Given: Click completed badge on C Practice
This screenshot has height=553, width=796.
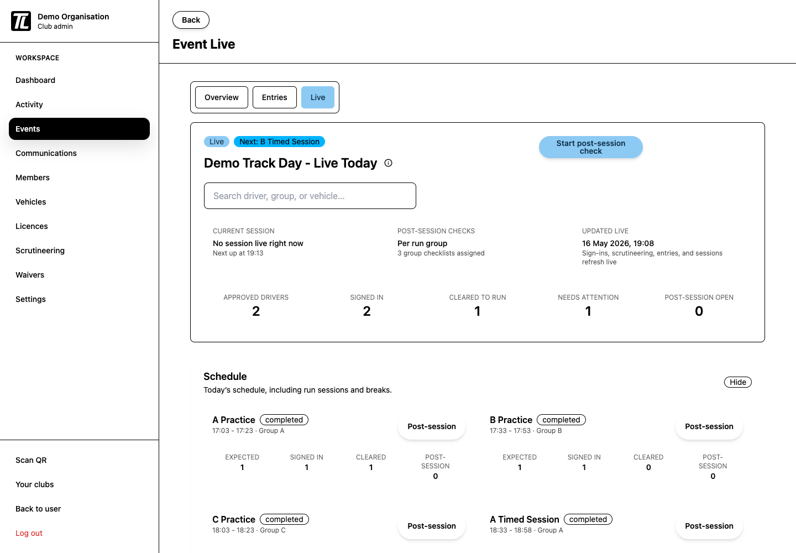Looking at the screenshot, I should tap(284, 519).
